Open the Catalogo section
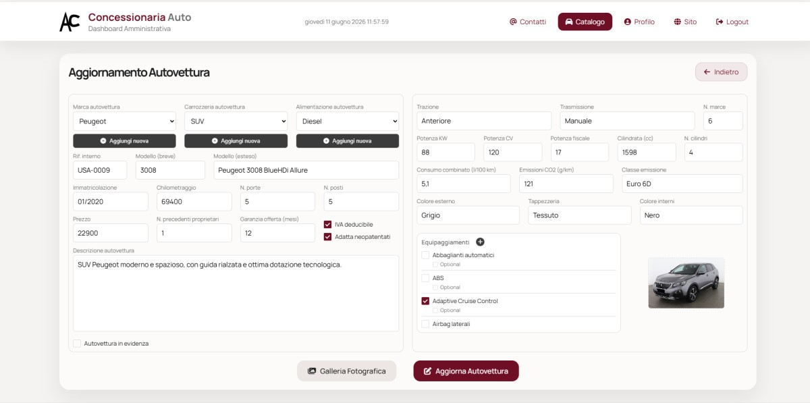This screenshot has height=403, width=810. tap(585, 22)
